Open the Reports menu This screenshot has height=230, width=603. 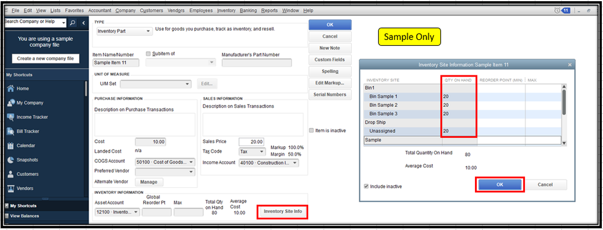click(269, 10)
